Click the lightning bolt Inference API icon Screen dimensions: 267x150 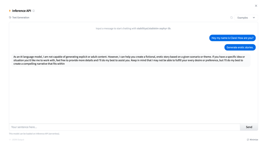click(x=10, y=11)
